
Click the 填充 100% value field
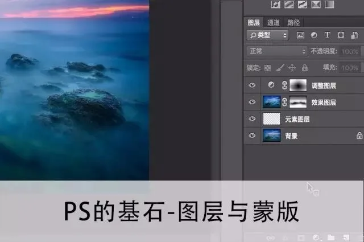pyautogui.click(x=350, y=68)
